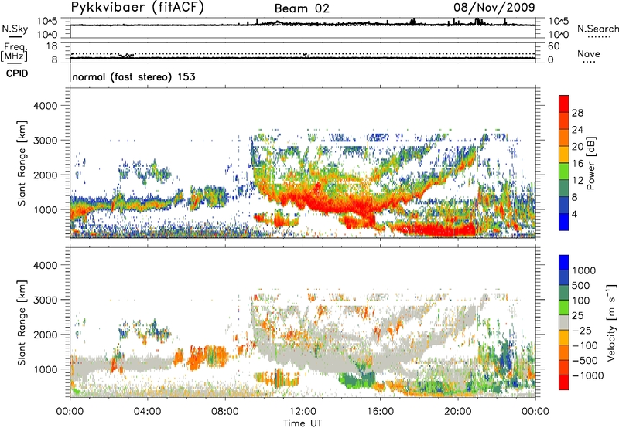Click the red bottom of the velocity colorbar
Viewport: 619px width, 428px height.
[564, 382]
